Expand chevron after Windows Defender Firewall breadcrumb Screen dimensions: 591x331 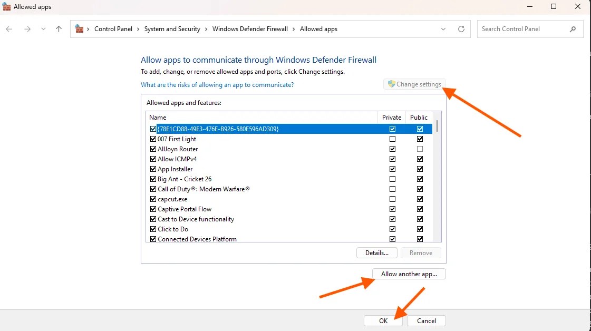(x=294, y=29)
